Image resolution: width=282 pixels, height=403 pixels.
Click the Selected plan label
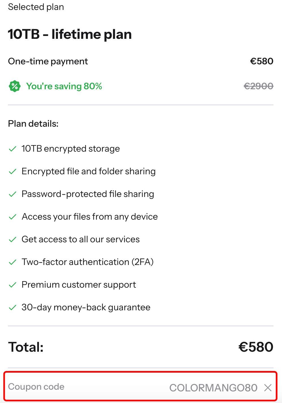(x=36, y=7)
